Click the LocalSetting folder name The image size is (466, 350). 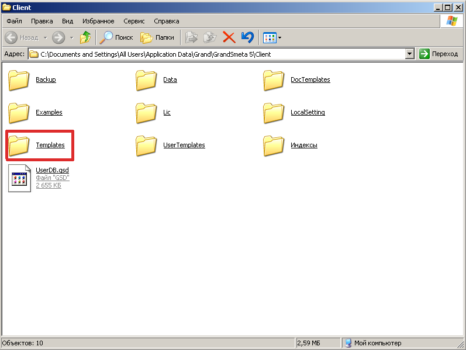(x=308, y=112)
